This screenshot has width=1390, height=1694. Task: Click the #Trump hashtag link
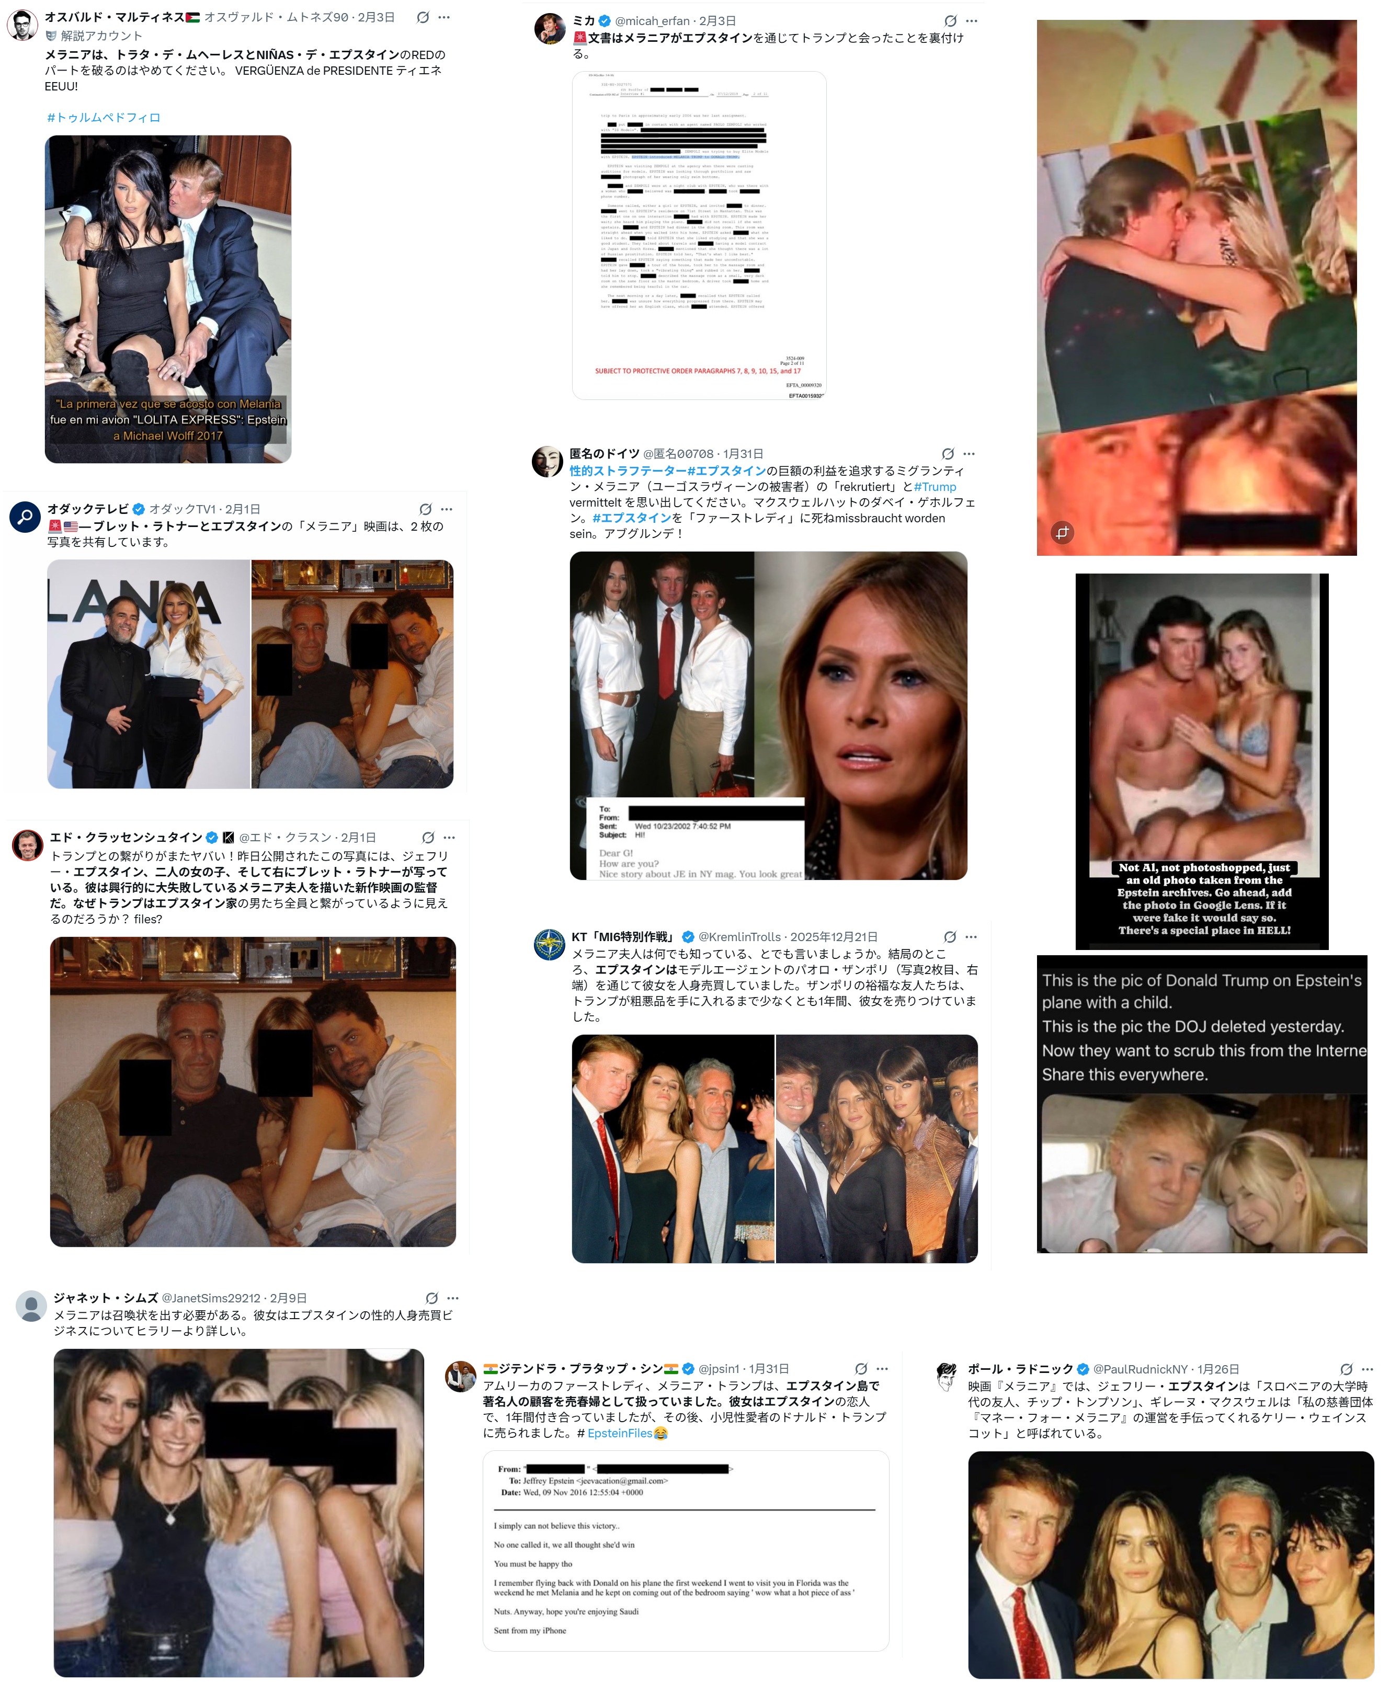[935, 487]
